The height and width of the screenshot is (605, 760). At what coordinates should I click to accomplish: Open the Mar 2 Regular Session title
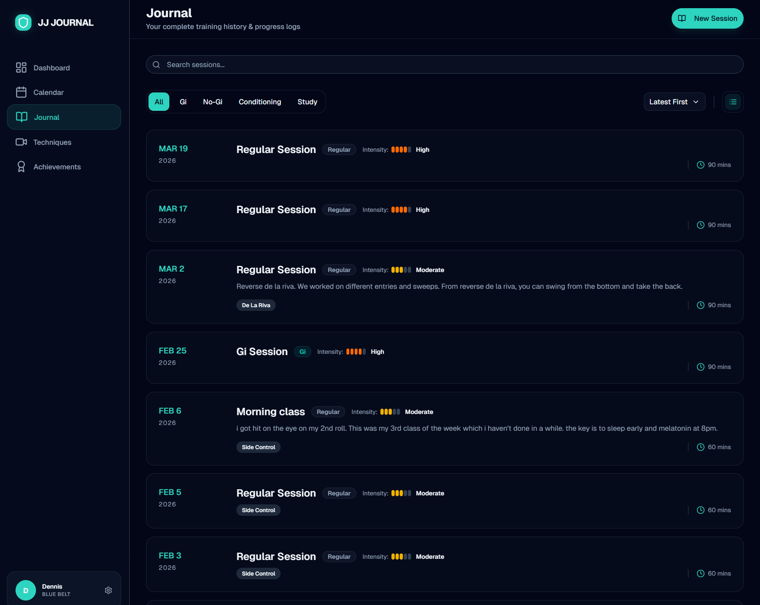[x=276, y=270]
